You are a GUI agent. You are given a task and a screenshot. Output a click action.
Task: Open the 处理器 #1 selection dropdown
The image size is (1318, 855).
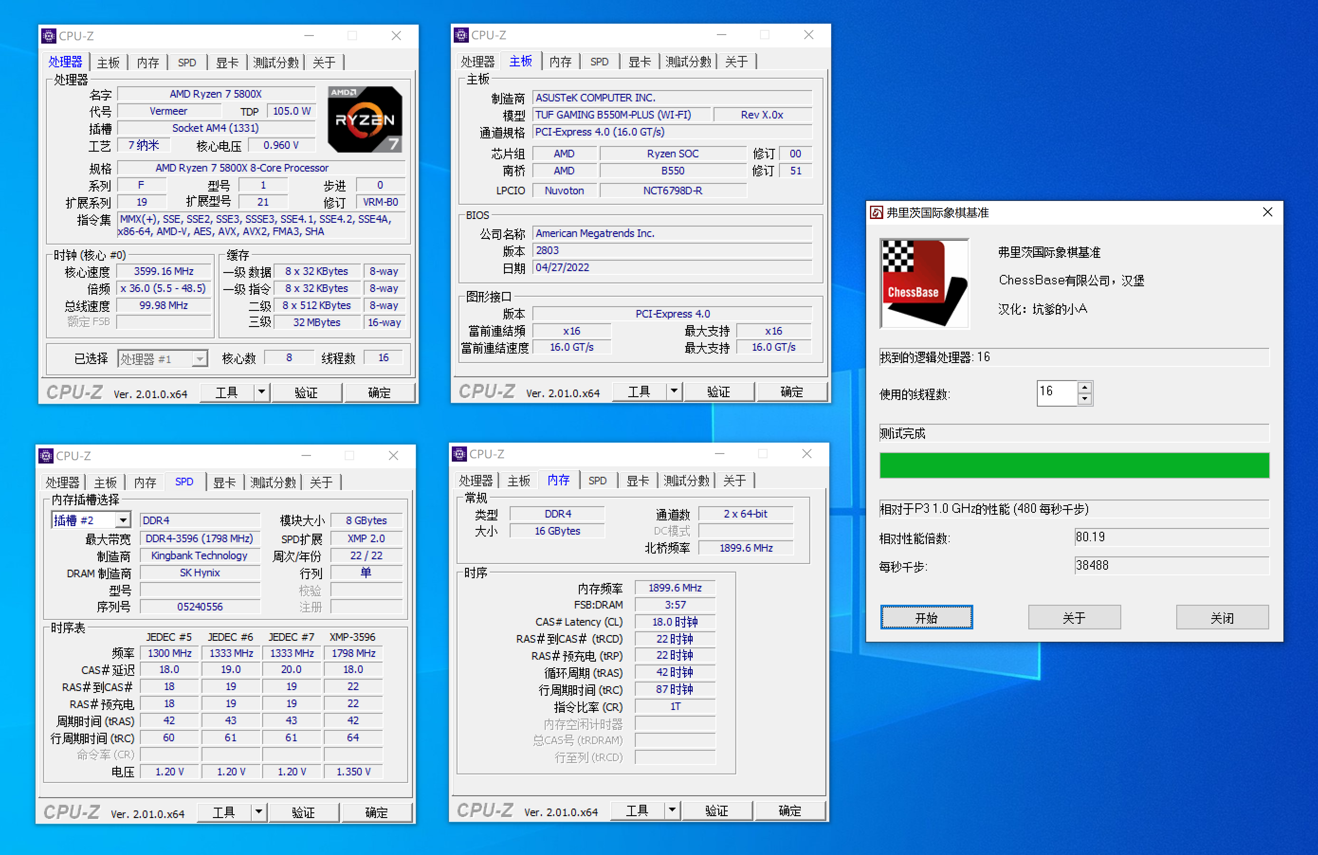coord(200,359)
